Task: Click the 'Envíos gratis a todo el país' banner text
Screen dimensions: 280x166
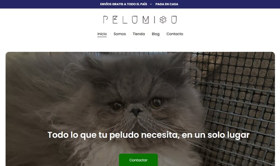Action: tap(124, 4)
